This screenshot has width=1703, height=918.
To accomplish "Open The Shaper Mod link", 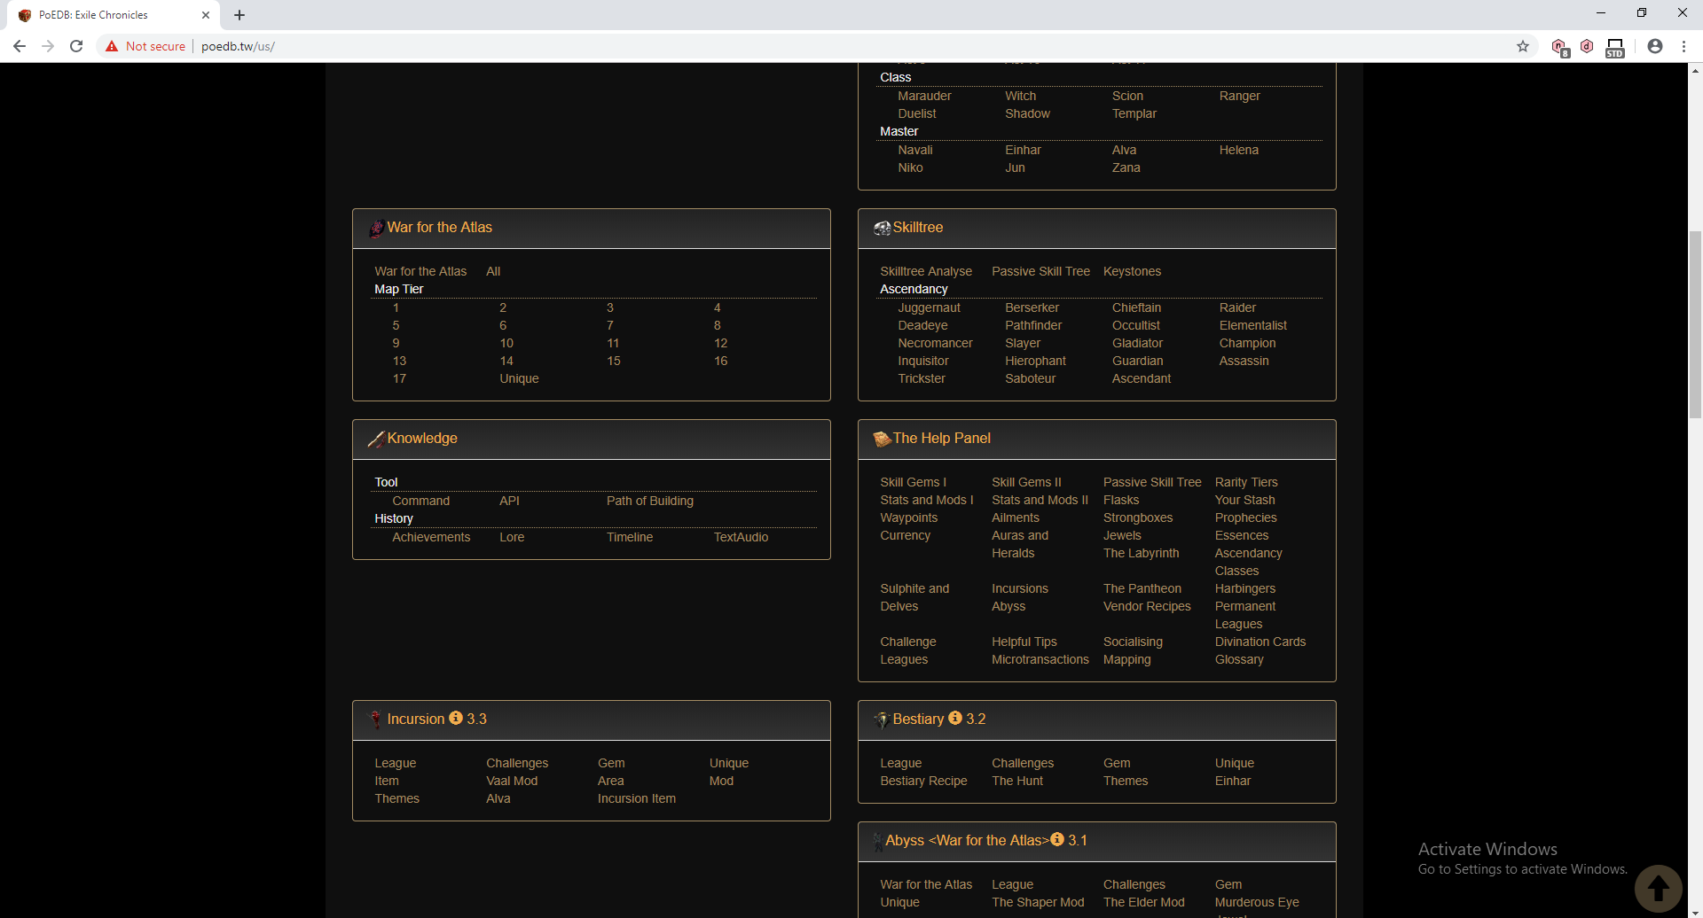I will click(1038, 902).
